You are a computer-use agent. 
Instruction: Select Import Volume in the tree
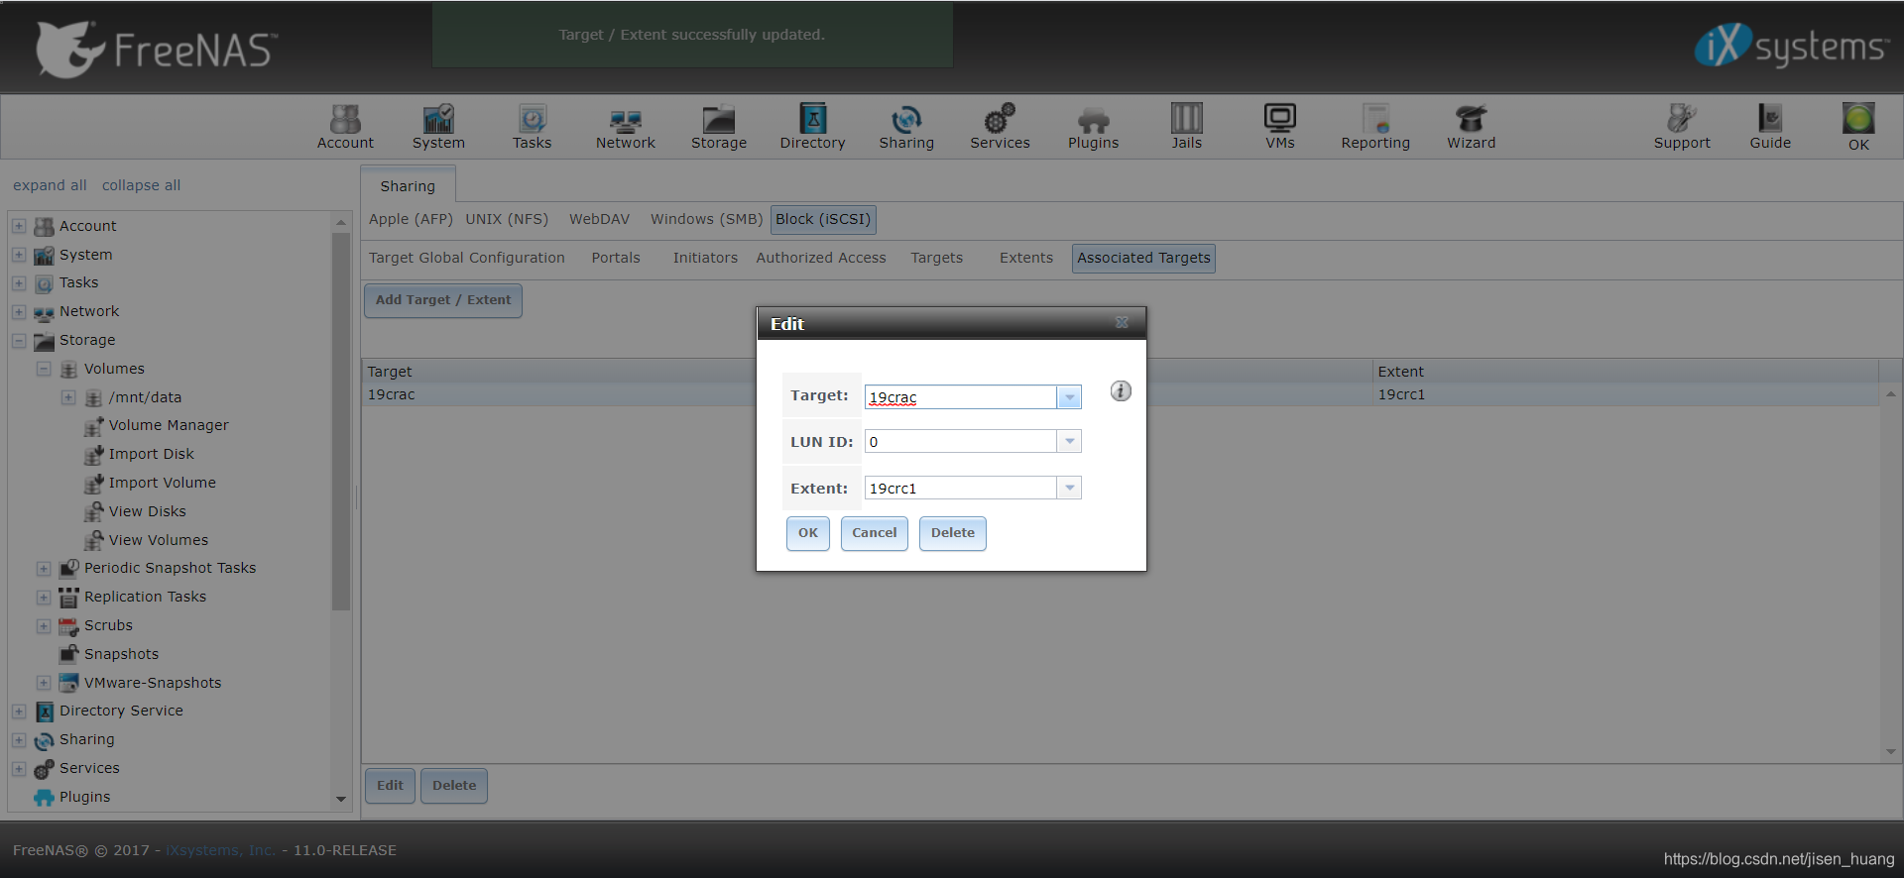pos(162,483)
